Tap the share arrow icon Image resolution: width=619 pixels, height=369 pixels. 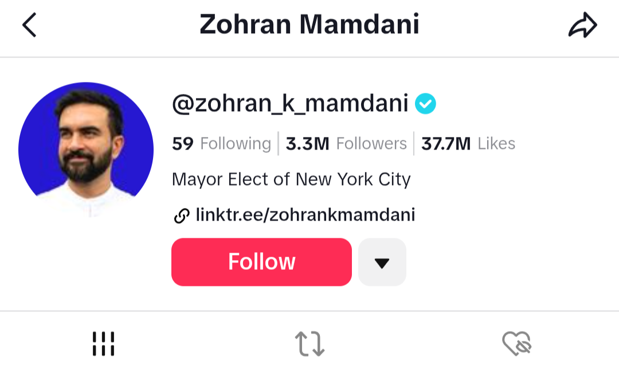pyautogui.click(x=583, y=26)
